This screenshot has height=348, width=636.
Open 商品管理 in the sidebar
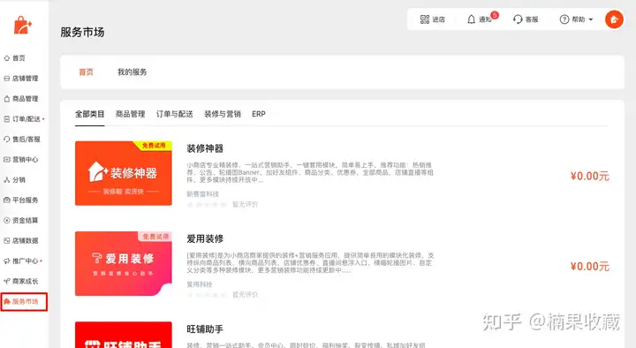(25, 99)
